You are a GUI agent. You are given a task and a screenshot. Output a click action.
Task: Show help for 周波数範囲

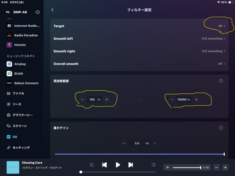pos(221,81)
